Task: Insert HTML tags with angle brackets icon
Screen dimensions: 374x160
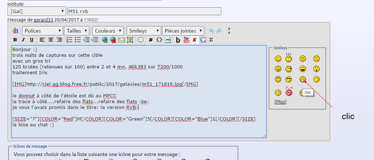Action: (159, 40)
